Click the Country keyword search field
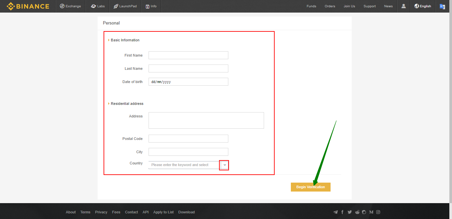The width and height of the screenshot is (452, 219). coord(185,165)
